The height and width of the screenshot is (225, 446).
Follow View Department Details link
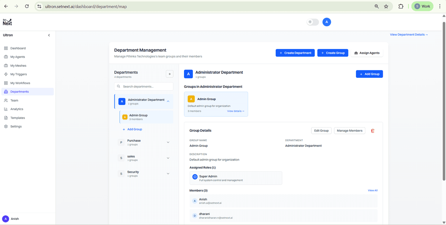[x=409, y=34]
